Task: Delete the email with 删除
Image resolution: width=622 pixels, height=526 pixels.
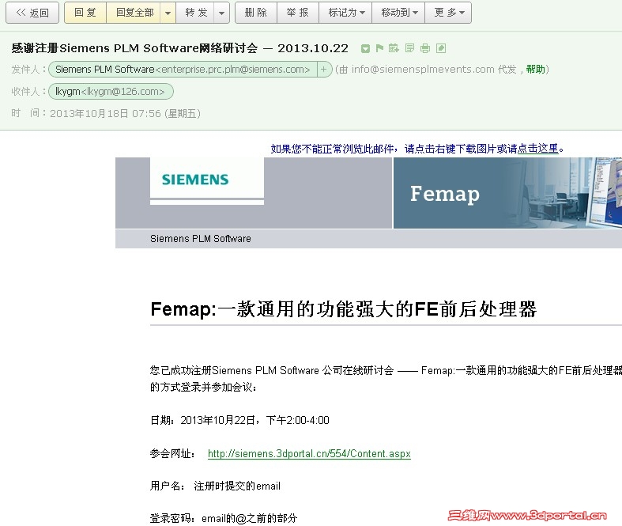Action: click(x=256, y=13)
